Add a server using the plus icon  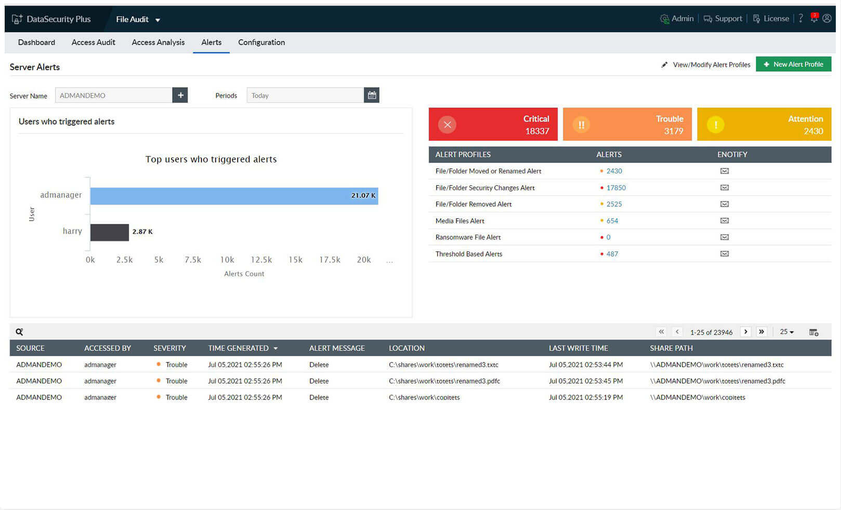(180, 95)
